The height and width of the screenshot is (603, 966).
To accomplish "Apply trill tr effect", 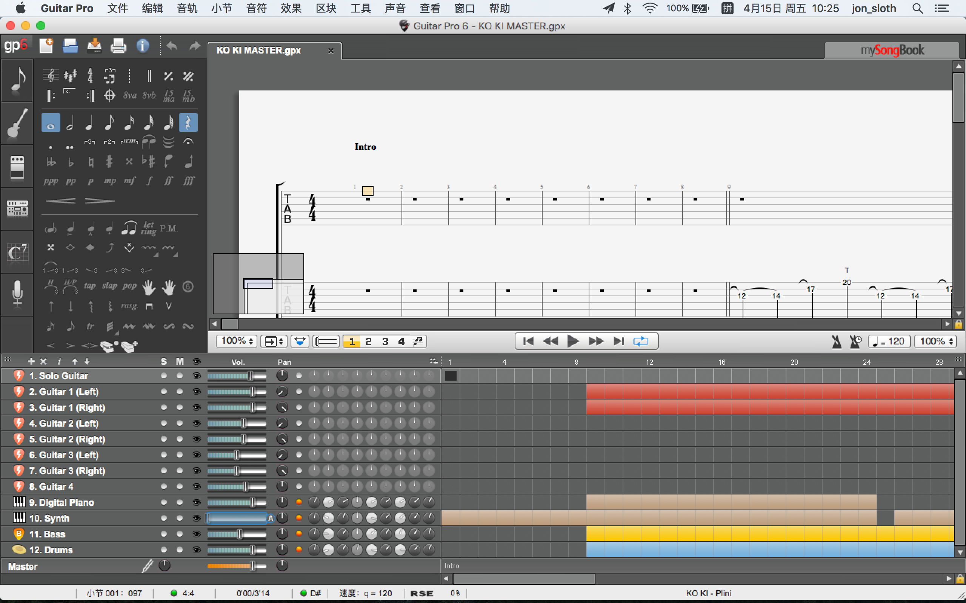I will (90, 326).
